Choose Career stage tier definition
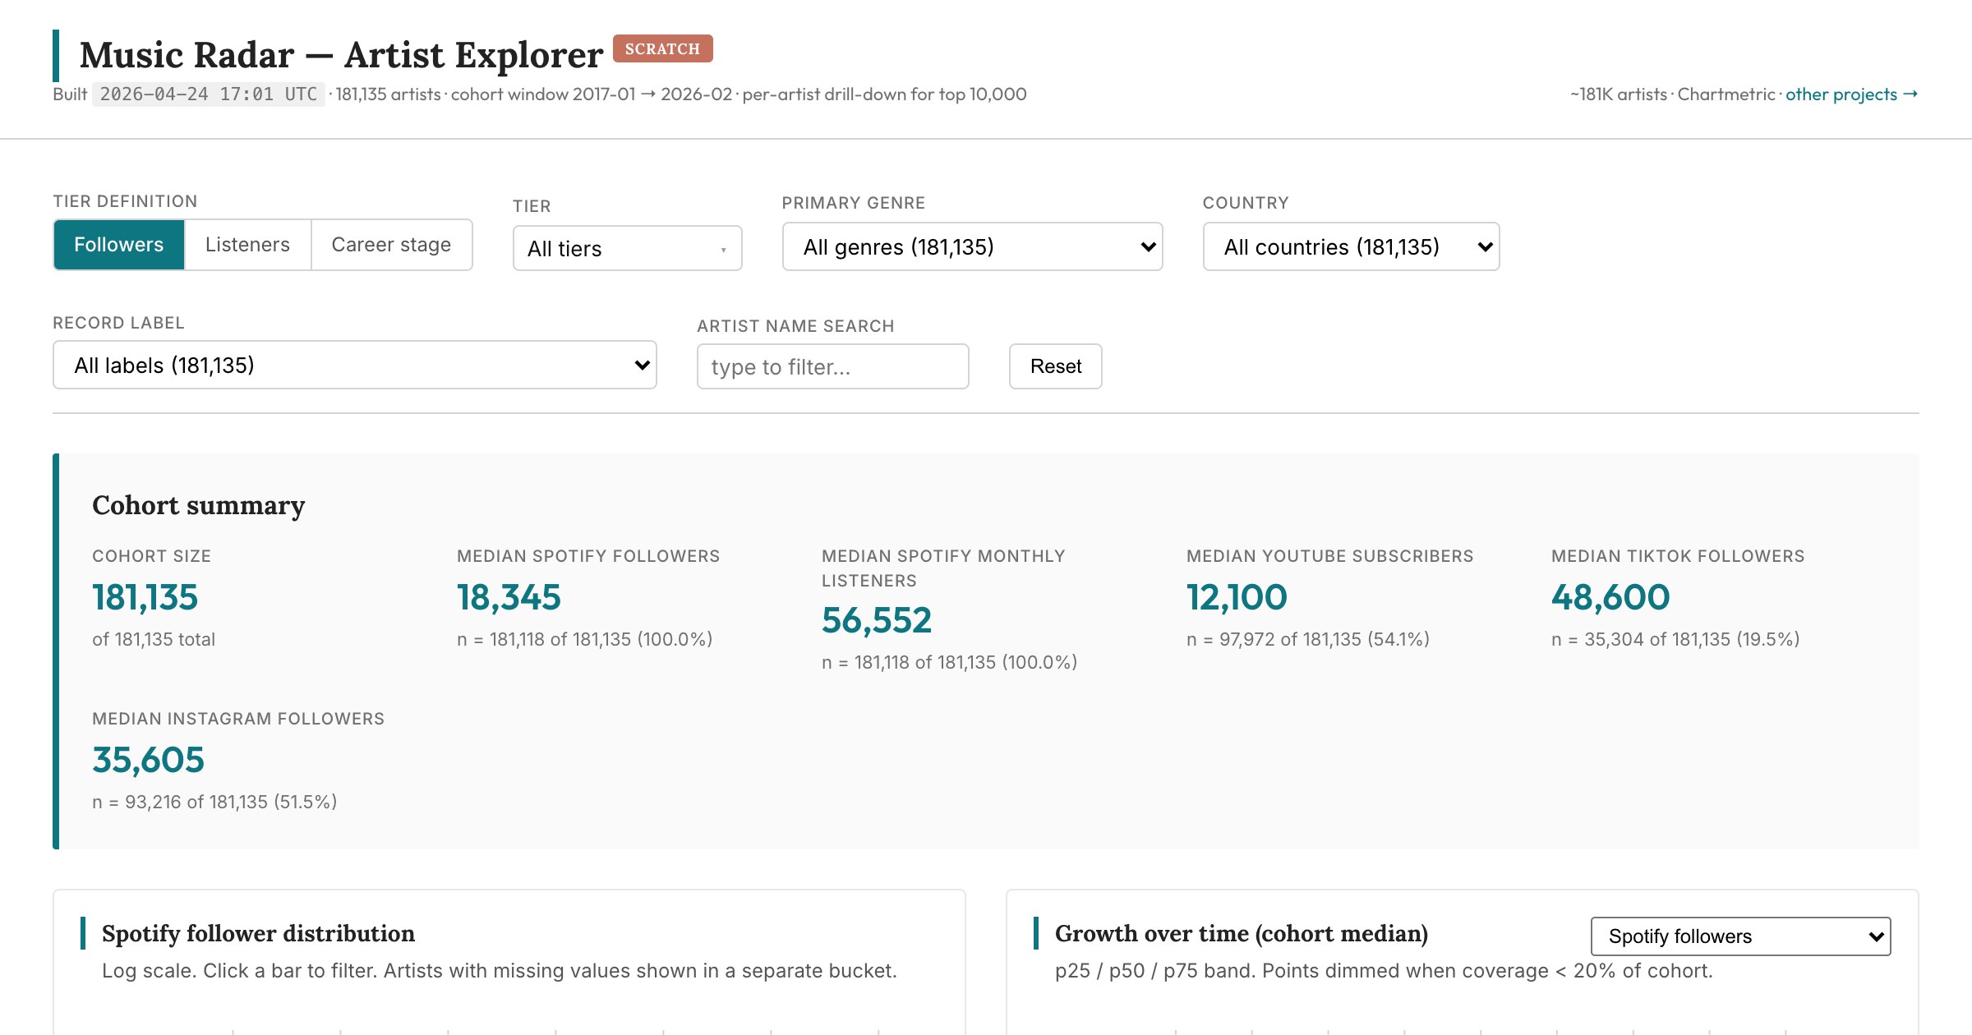 click(x=391, y=245)
